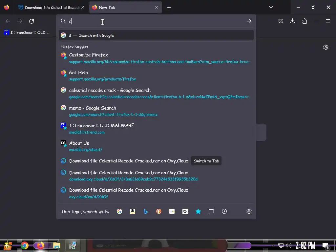This screenshot has width=336, height=252.
Task: Open the Downloads panel icon
Action: 292,21
